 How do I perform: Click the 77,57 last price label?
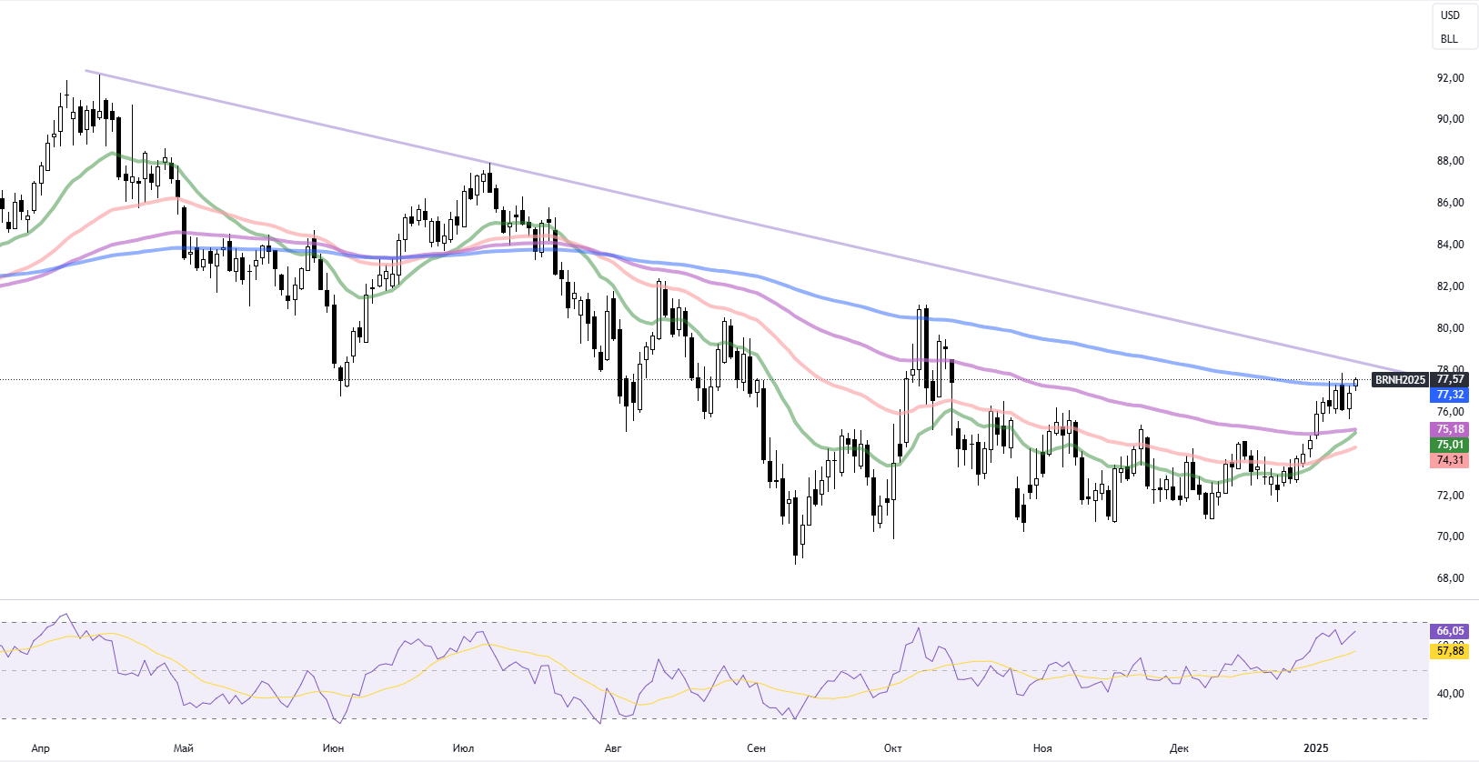pyautogui.click(x=1451, y=379)
